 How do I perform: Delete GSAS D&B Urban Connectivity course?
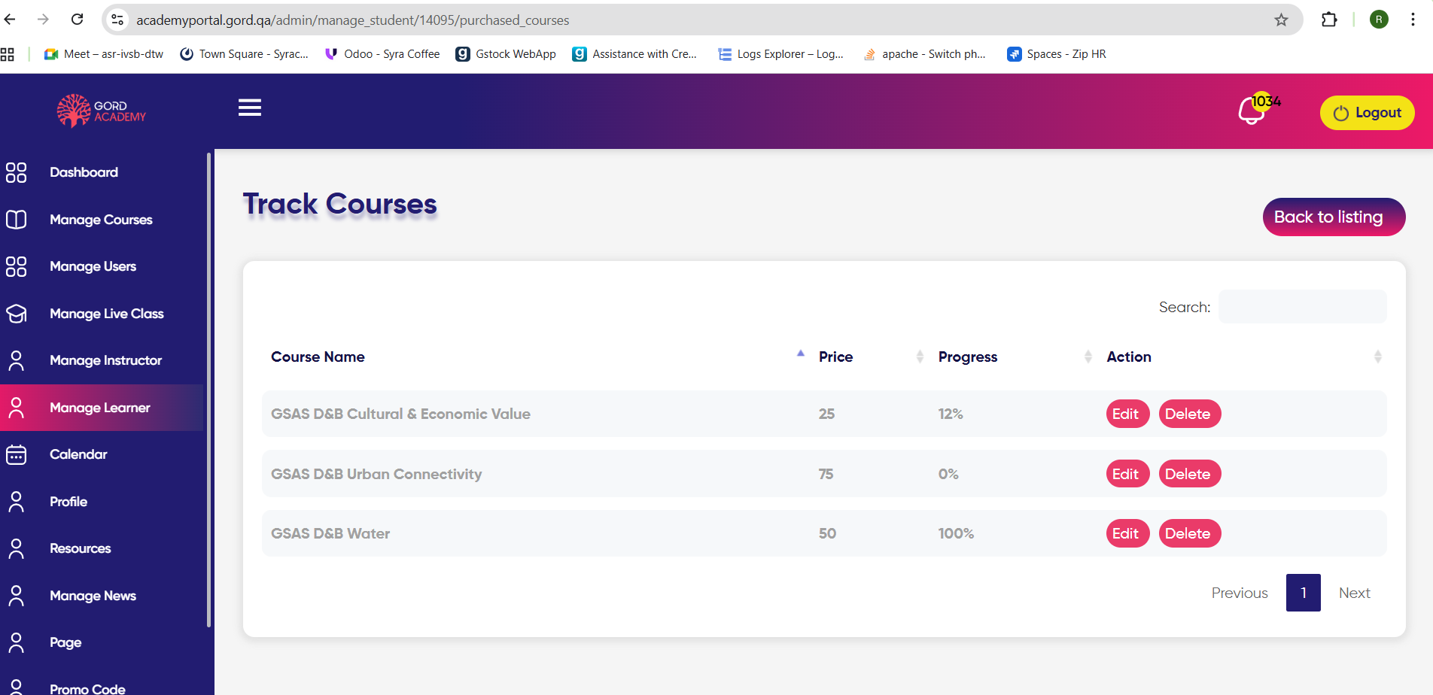[x=1188, y=474]
